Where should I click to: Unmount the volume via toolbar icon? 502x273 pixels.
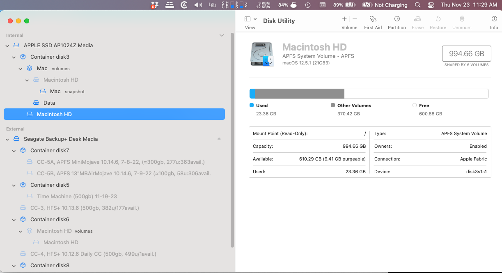[462, 19]
